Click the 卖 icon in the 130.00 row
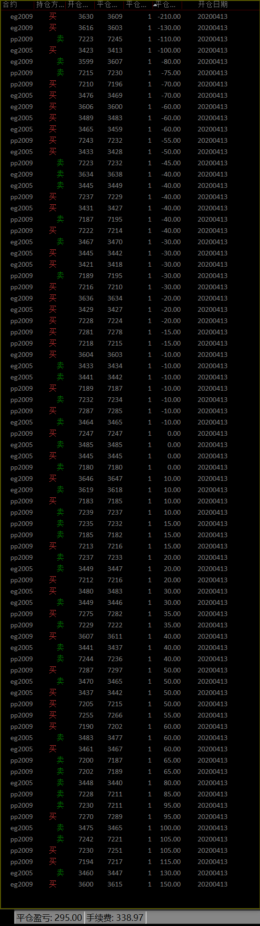 pos(60,873)
